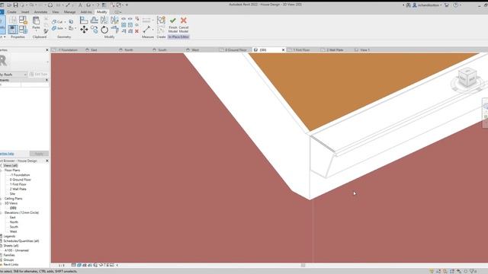Click the Help question mark icon
The image size is (488, 274).
coord(456,5)
